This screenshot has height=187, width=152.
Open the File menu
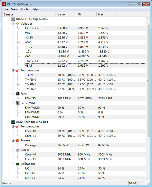tap(6, 9)
